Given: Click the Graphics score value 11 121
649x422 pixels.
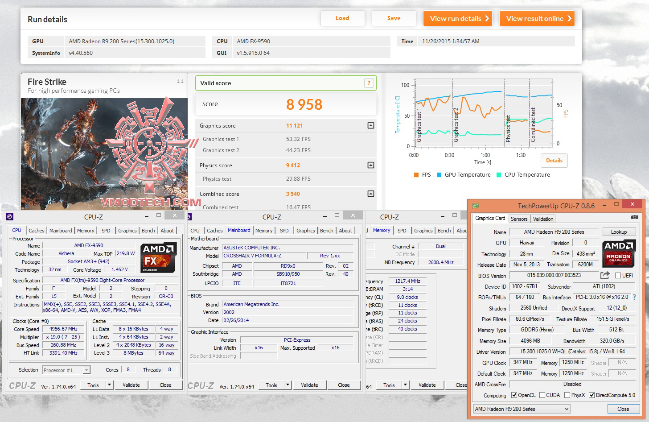Looking at the screenshot, I should tap(294, 126).
